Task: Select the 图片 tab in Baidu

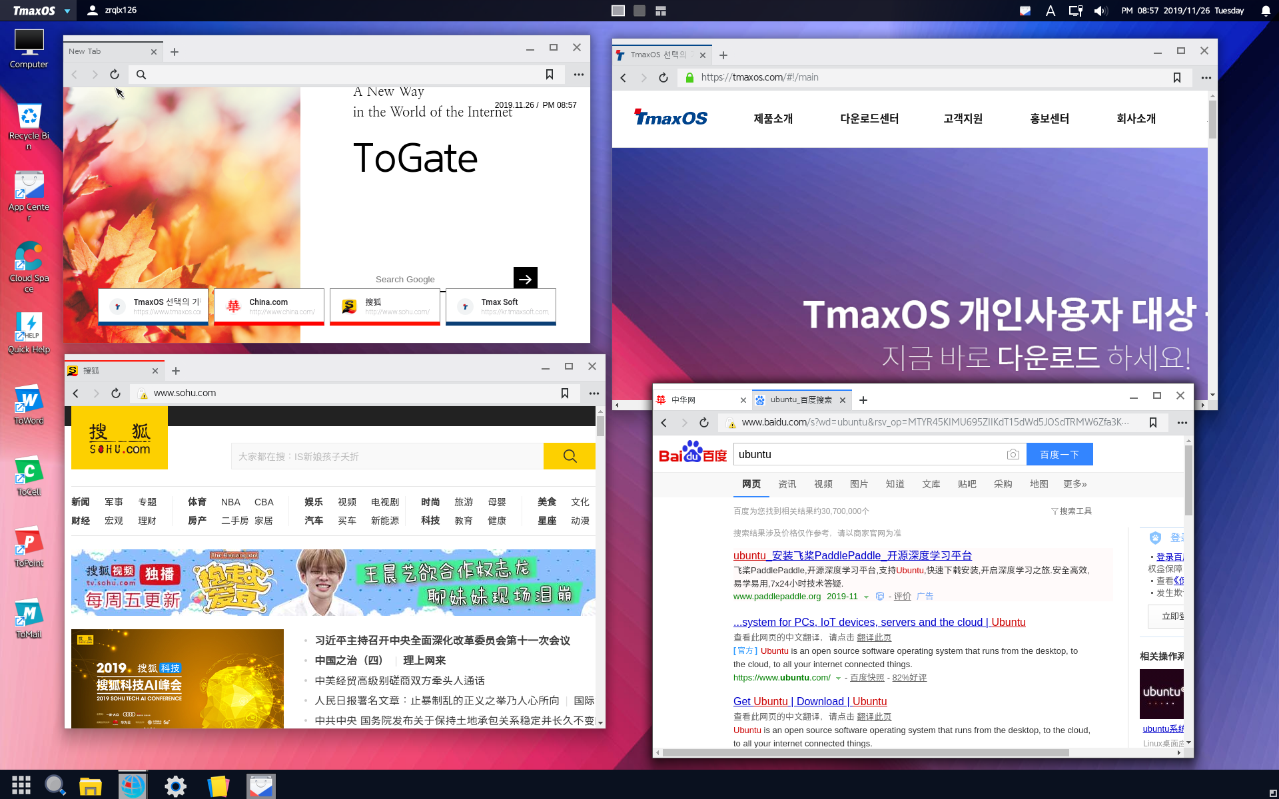Action: 859,484
